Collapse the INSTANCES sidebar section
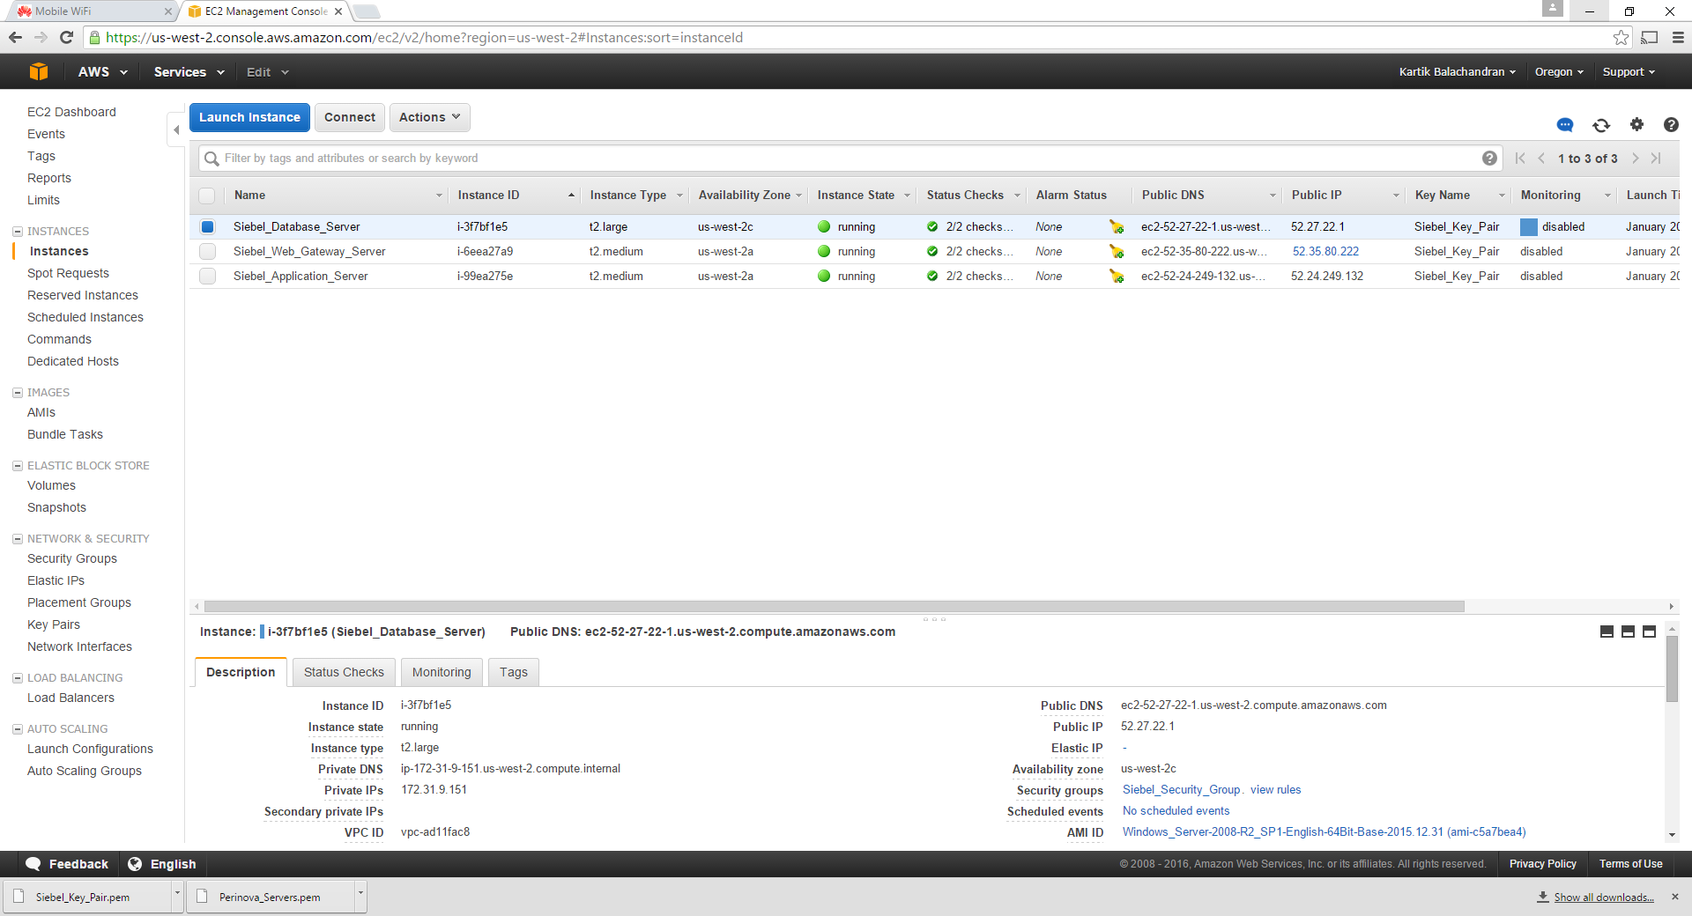 (x=18, y=232)
